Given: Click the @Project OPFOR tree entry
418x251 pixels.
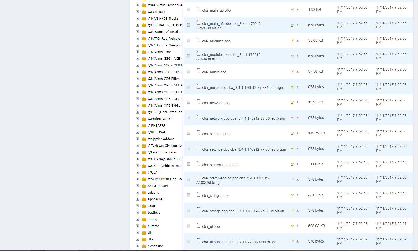Looking at the screenshot, I should [x=161, y=119].
